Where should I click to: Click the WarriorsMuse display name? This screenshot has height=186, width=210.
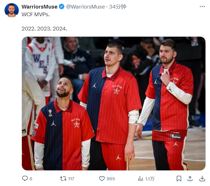tap(39, 7)
